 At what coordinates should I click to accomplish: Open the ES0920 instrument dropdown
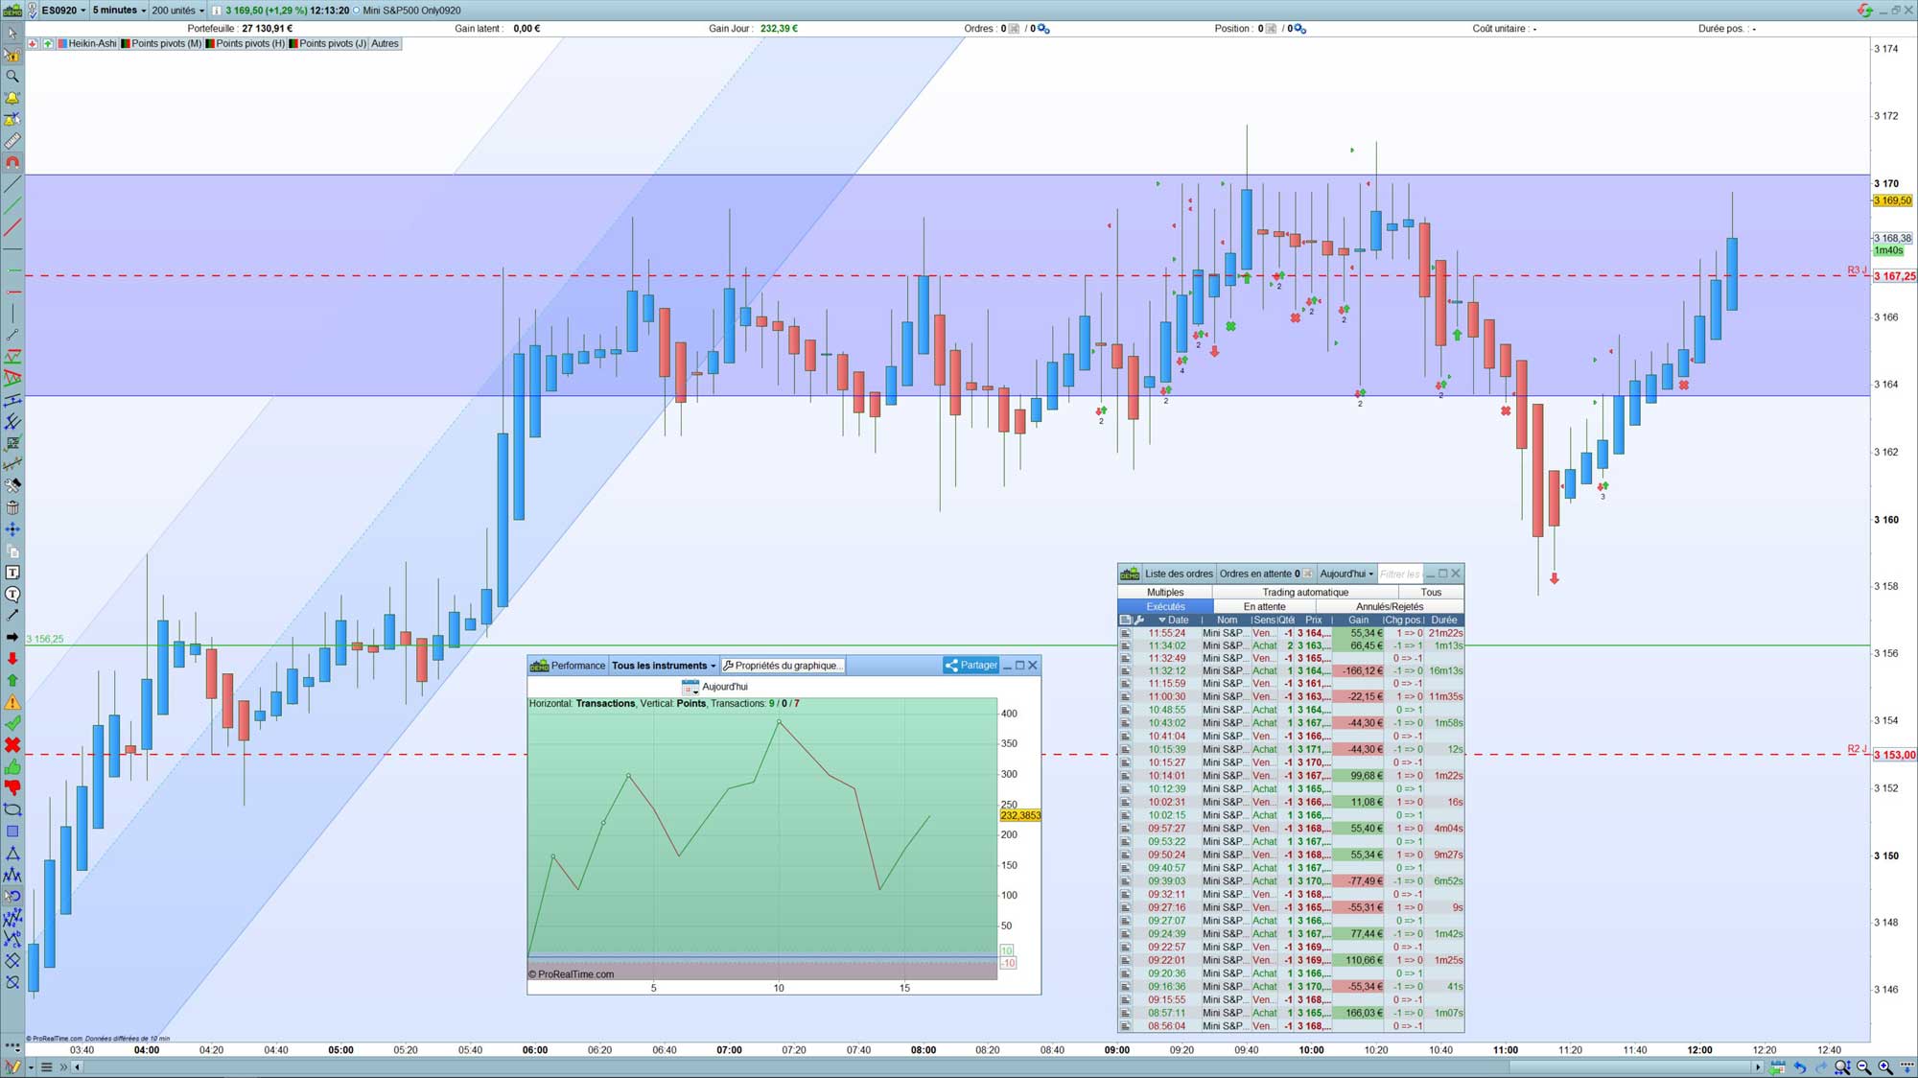coord(63,10)
